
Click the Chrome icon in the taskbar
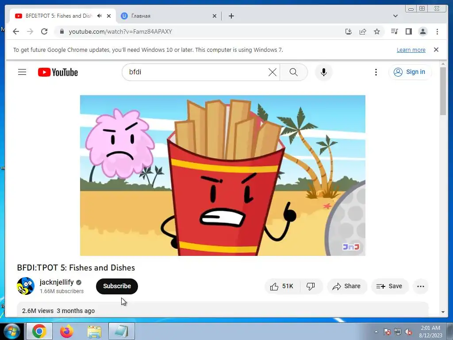click(39, 331)
